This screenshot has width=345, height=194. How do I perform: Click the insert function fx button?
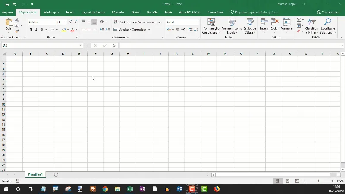coord(114,46)
